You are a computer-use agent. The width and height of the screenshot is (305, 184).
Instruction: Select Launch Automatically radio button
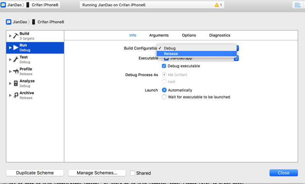tap(164, 90)
